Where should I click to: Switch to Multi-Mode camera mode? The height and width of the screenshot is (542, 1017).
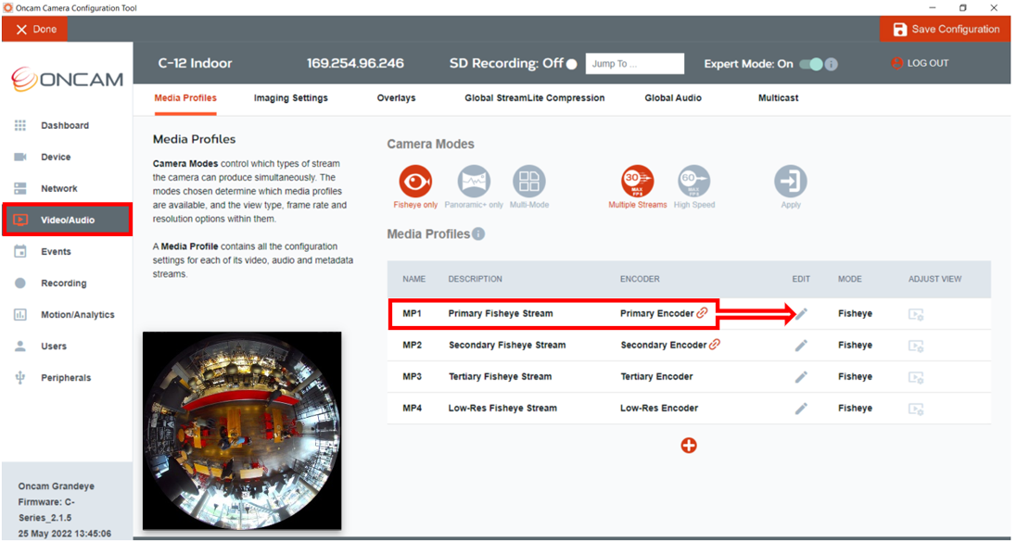tap(529, 182)
